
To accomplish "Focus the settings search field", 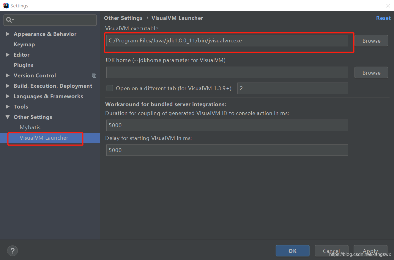I will (50, 20).
